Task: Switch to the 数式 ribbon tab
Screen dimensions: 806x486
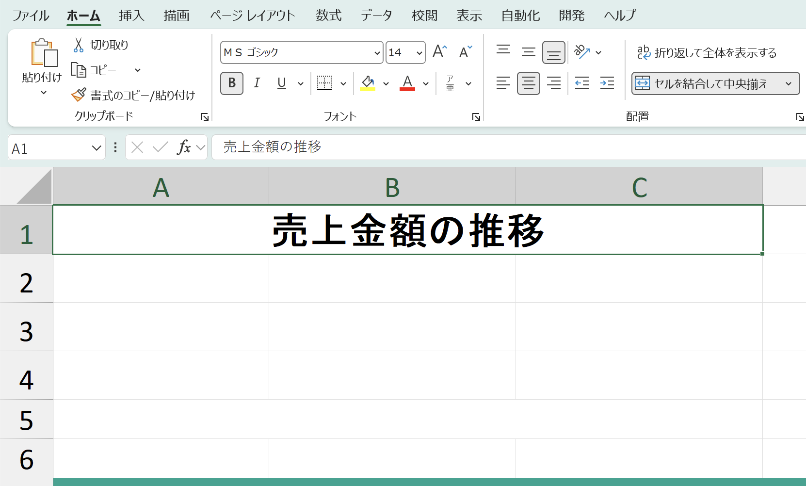Action: tap(329, 15)
